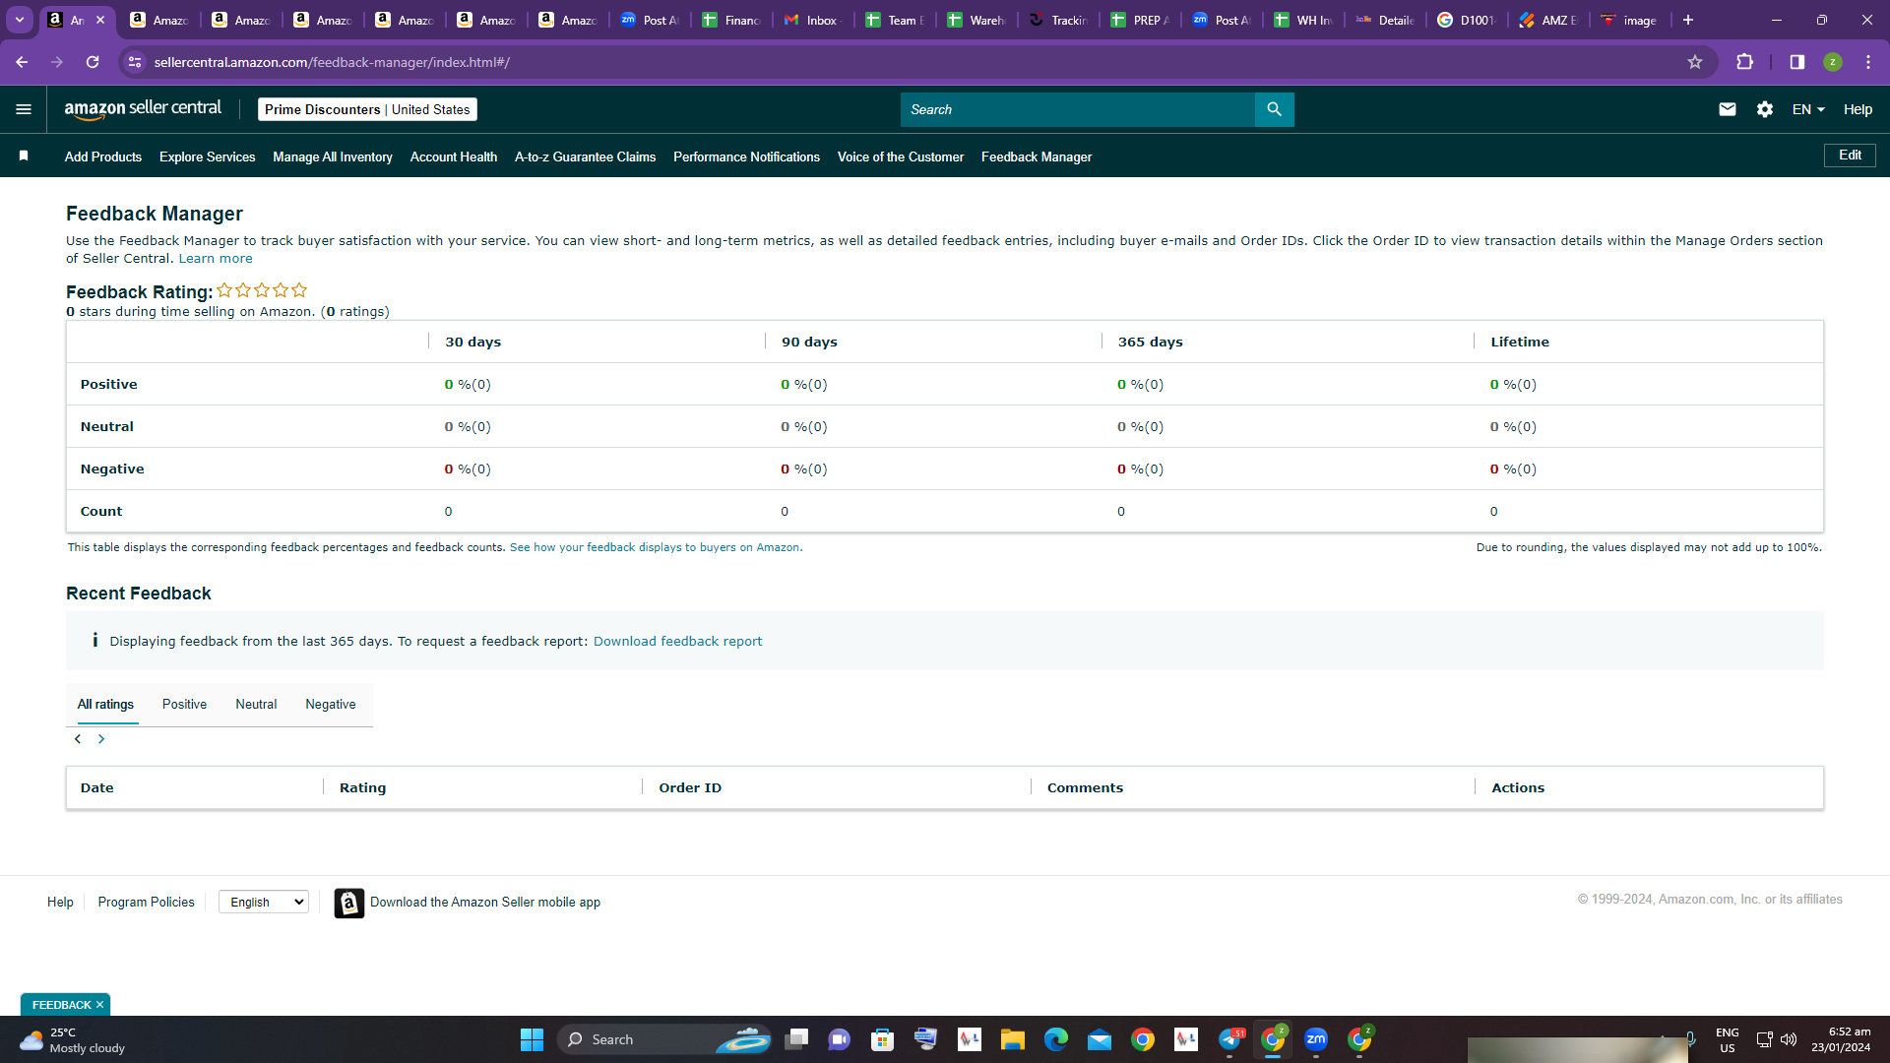The width and height of the screenshot is (1890, 1063).
Task: Click the Amazon Seller Central logo
Action: point(143,109)
